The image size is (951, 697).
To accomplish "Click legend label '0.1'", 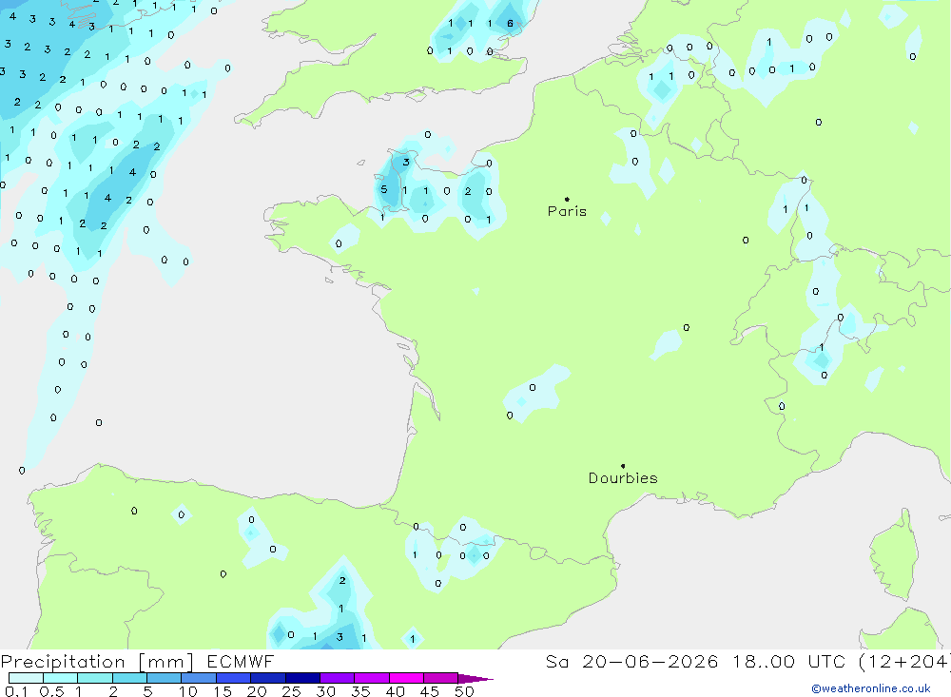I will point(16,691).
